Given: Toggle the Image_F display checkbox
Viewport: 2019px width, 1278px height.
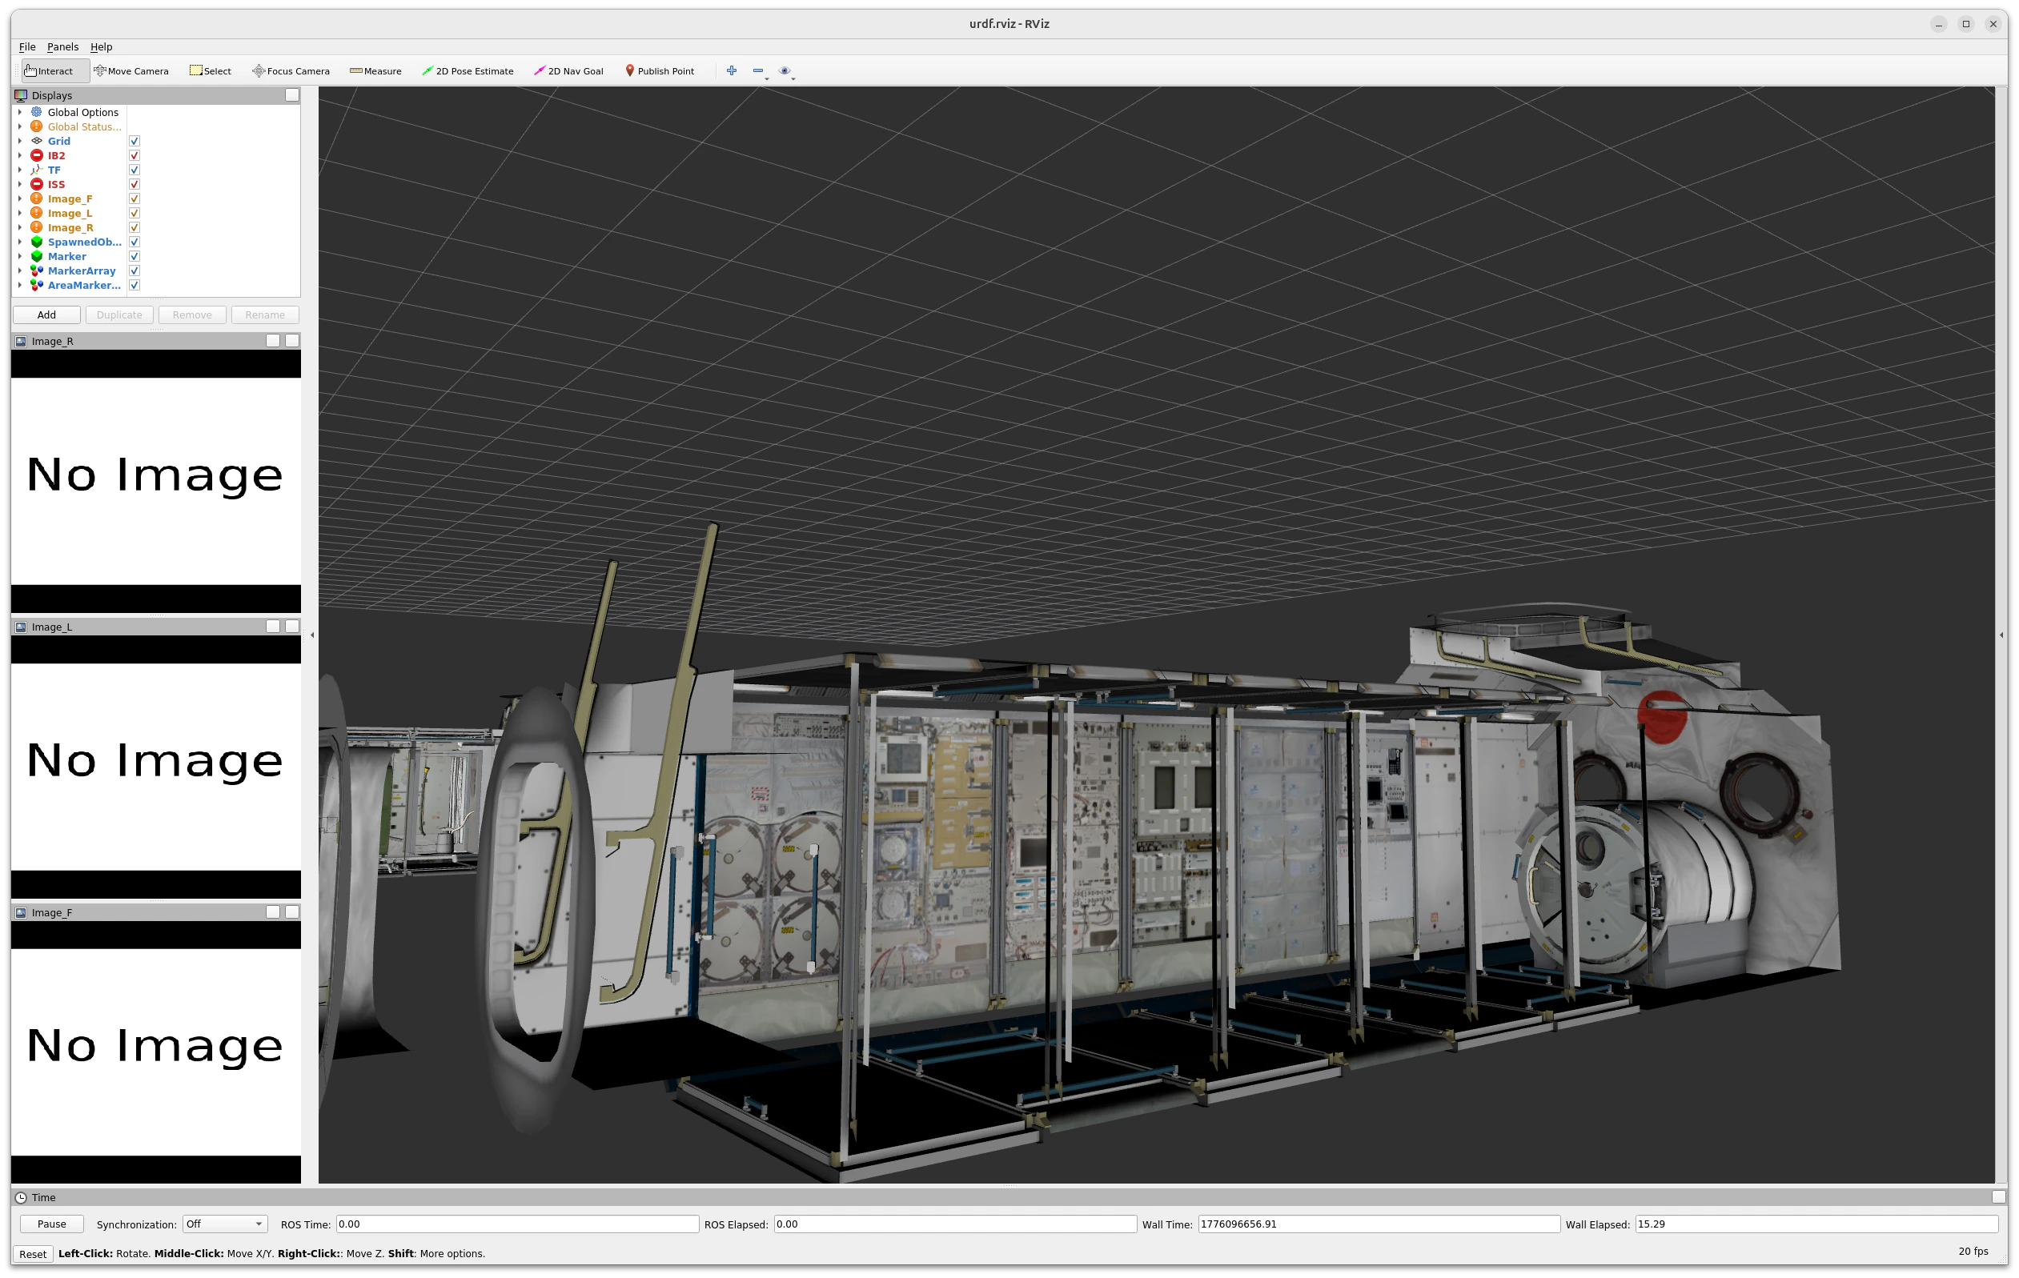Looking at the screenshot, I should (134, 198).
